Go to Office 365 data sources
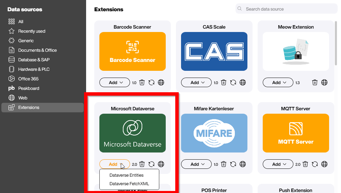 point(28,79)
